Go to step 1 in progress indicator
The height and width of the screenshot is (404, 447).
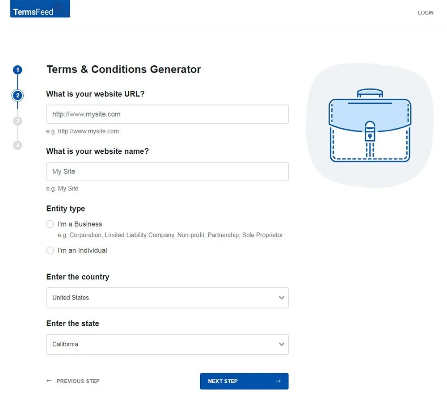click(x=17, y=70)
